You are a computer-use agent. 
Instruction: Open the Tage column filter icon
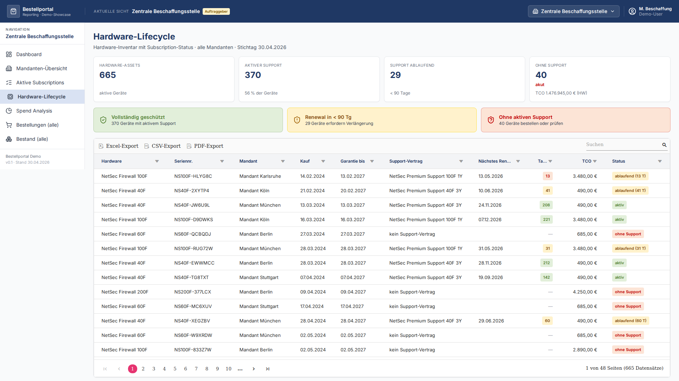[550, 161]
